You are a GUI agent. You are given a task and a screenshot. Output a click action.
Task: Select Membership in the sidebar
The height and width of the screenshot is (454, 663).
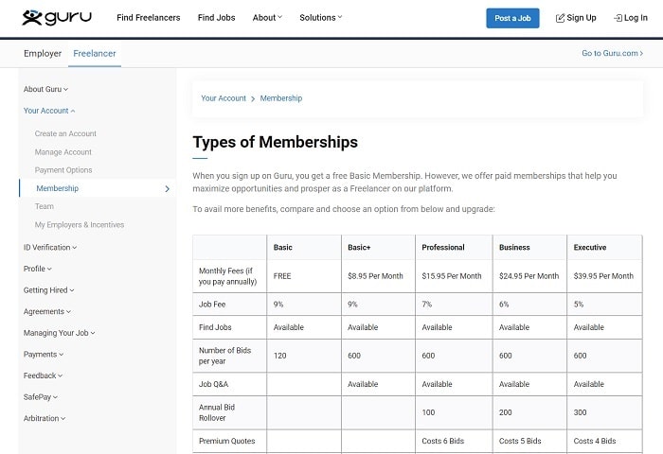tap(98, 188)
